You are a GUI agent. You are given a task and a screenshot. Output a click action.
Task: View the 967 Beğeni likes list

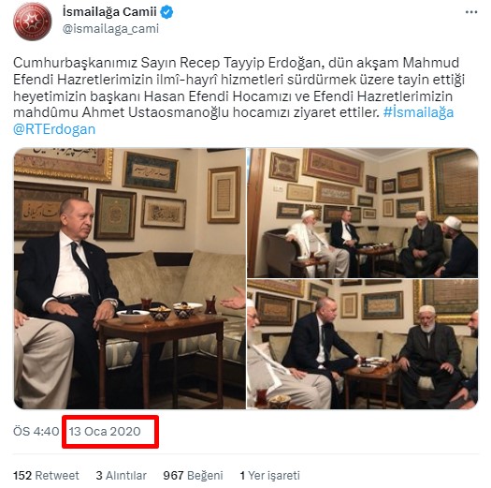(x=193, y=476)
